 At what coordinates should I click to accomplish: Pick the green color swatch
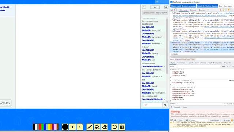(42, 127)
